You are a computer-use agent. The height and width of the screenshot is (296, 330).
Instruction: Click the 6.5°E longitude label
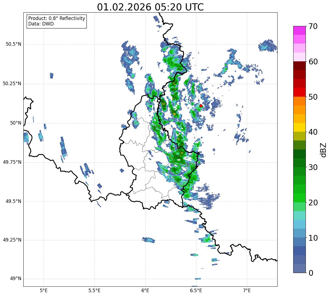[196, 290]
